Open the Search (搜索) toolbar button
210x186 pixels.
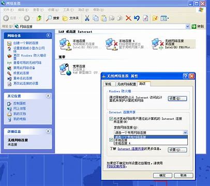pos(53,18)
